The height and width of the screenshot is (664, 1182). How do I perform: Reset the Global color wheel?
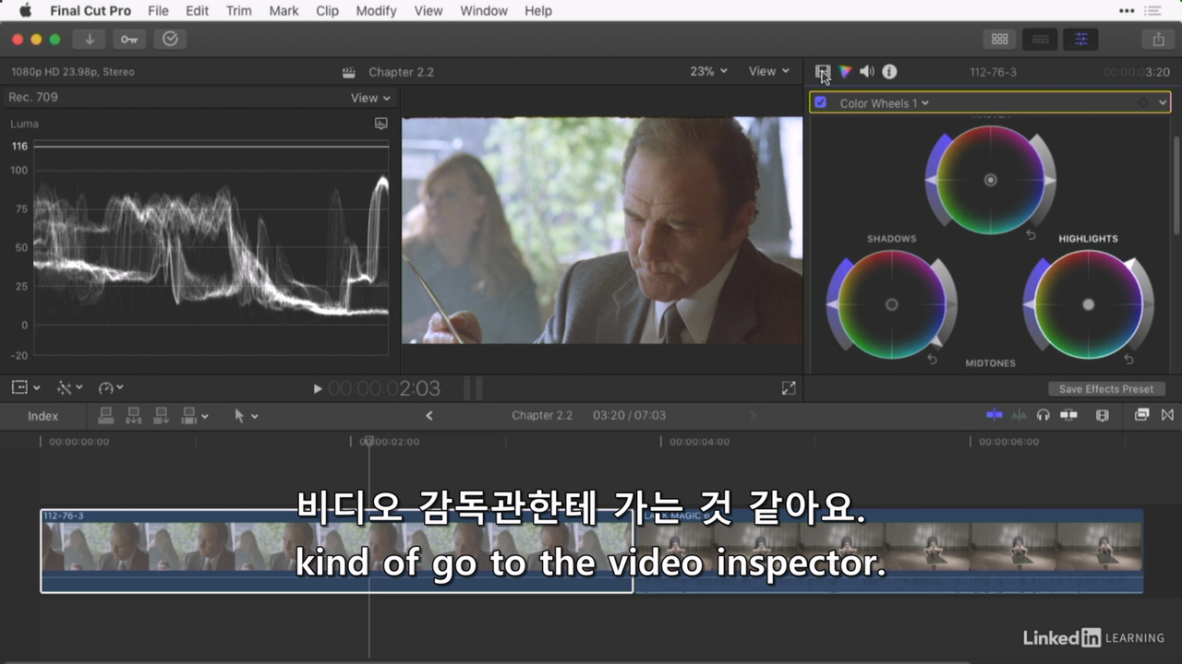coord(1031,236)
